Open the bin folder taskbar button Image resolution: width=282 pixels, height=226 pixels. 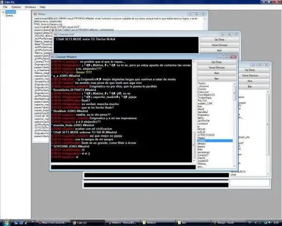click(x=192, y=223)
